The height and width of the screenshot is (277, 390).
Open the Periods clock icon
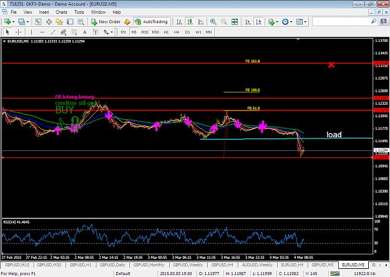(285, 22)
